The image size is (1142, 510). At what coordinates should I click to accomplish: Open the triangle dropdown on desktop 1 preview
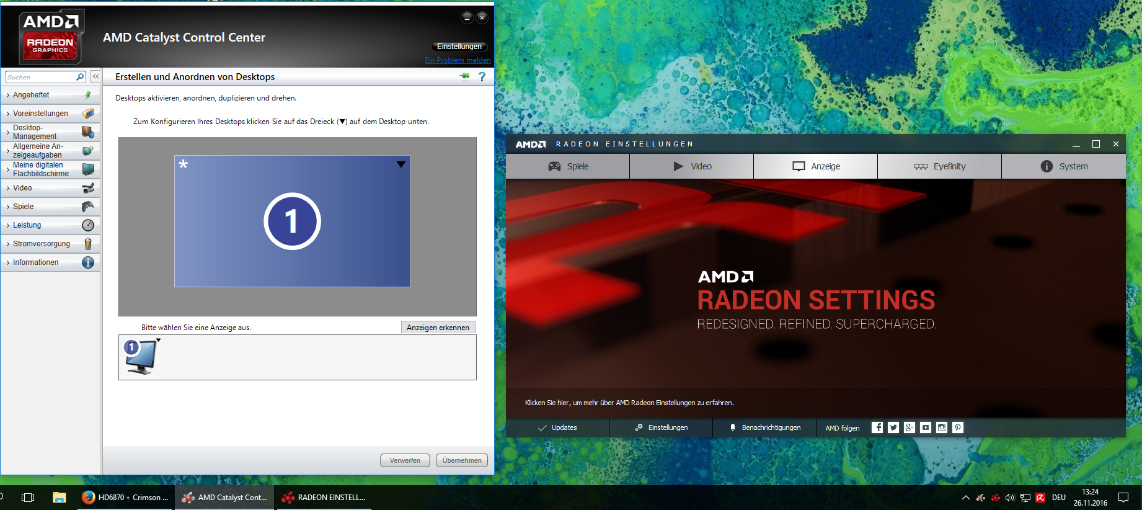401,164
